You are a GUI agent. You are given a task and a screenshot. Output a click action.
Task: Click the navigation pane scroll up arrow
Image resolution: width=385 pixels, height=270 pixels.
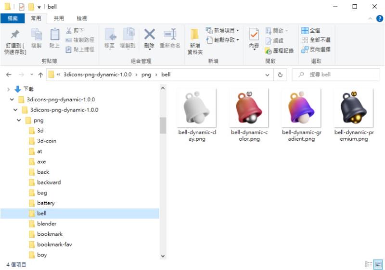tap(163, 88)
